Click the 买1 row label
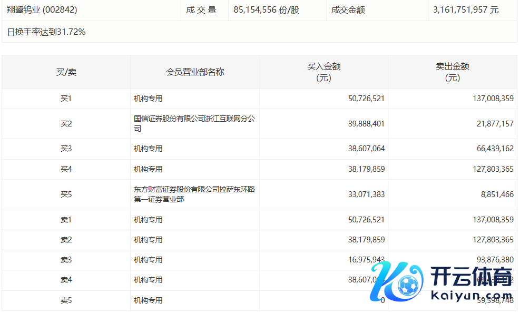This screenshot has width=520, height=313. point(66,99)
